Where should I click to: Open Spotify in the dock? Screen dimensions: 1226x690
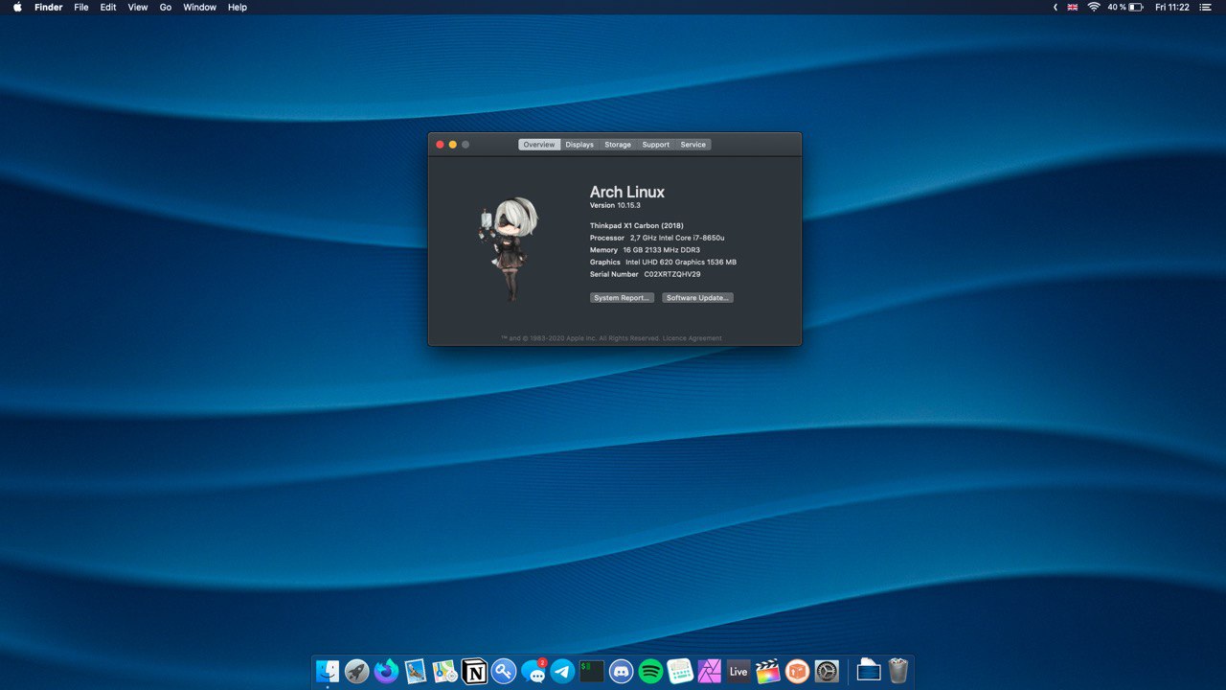click(x=650, y=672)
